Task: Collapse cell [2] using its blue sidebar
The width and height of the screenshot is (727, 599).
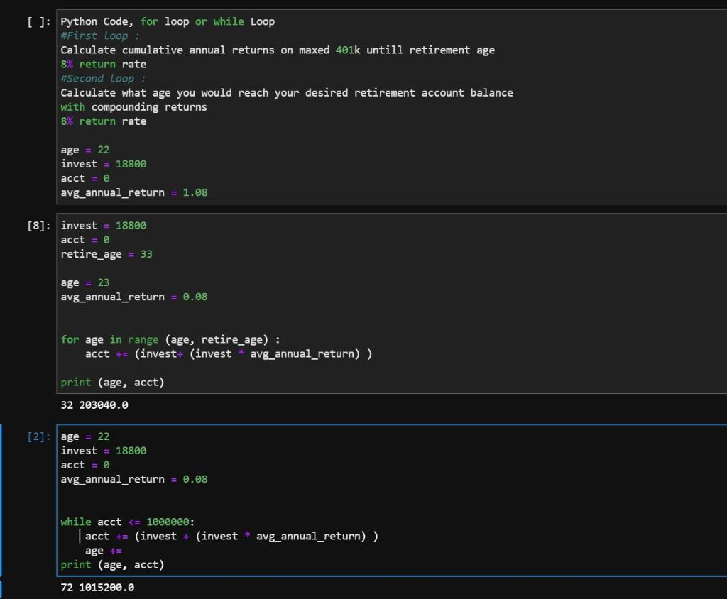Action: point(1,500)
